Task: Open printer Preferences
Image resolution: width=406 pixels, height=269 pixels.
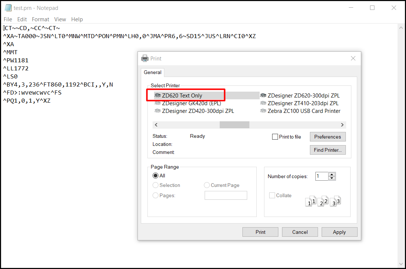Action: point(328,136)
